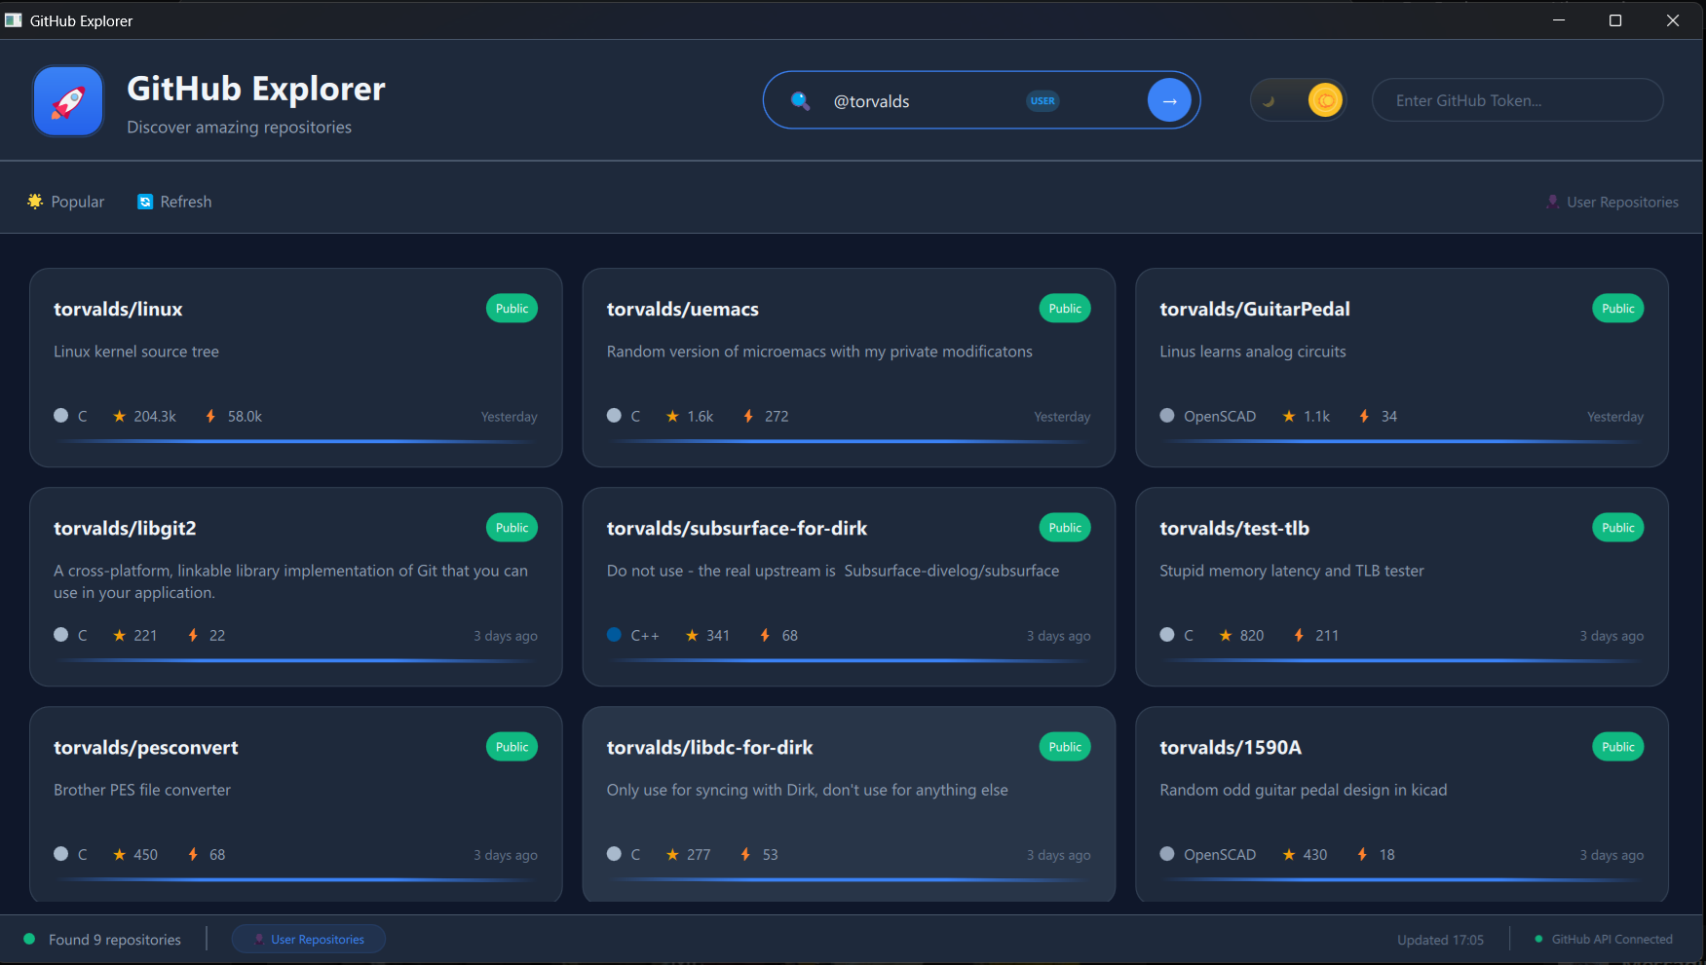Show Popular repositories

point(66,202)
